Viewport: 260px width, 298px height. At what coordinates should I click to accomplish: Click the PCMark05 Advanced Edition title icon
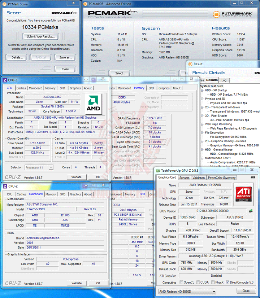85,4
